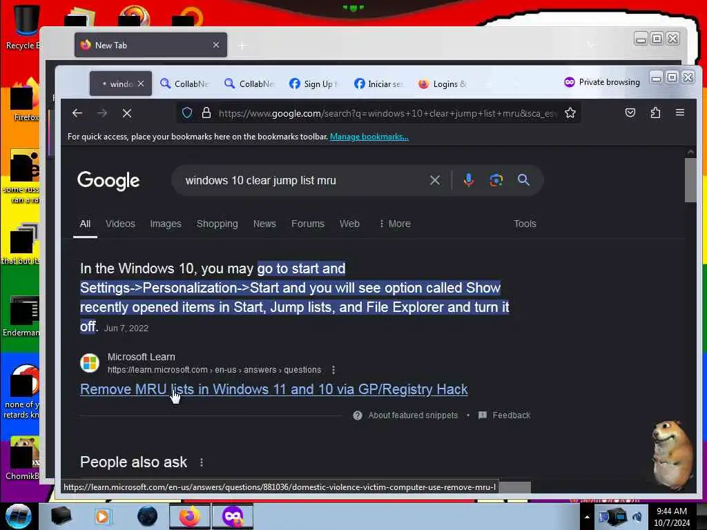Select the News search tab
The width and height of the screenshot is (707, 530).
coord(264,224)
